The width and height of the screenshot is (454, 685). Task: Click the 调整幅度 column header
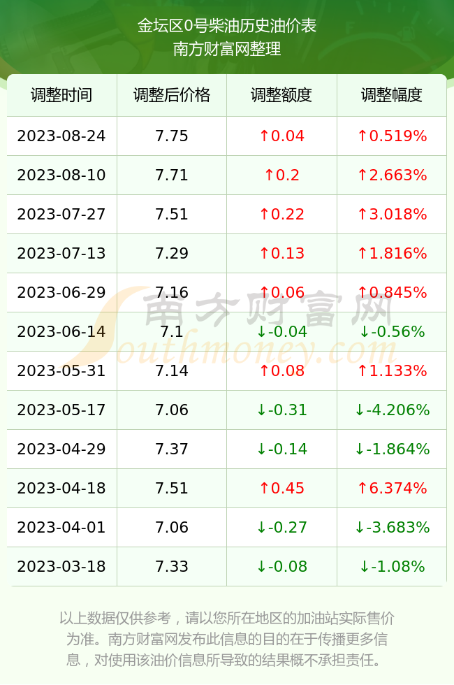click(x=392, y=95)
